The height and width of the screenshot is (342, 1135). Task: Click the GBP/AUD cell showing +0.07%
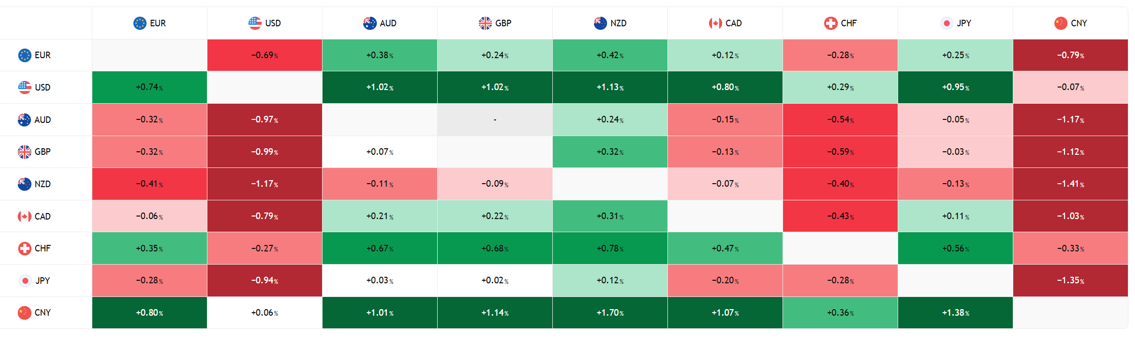[380, 152]
